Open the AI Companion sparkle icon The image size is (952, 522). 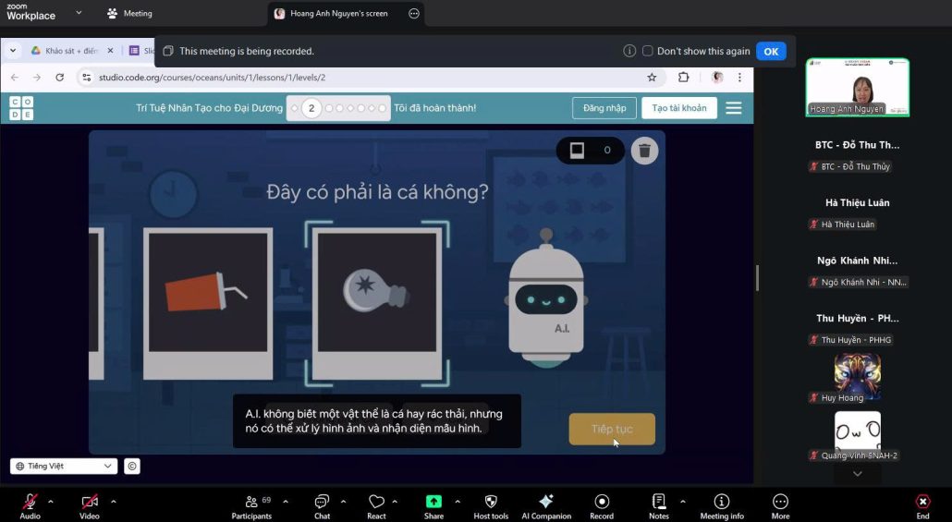click(546, 502)
